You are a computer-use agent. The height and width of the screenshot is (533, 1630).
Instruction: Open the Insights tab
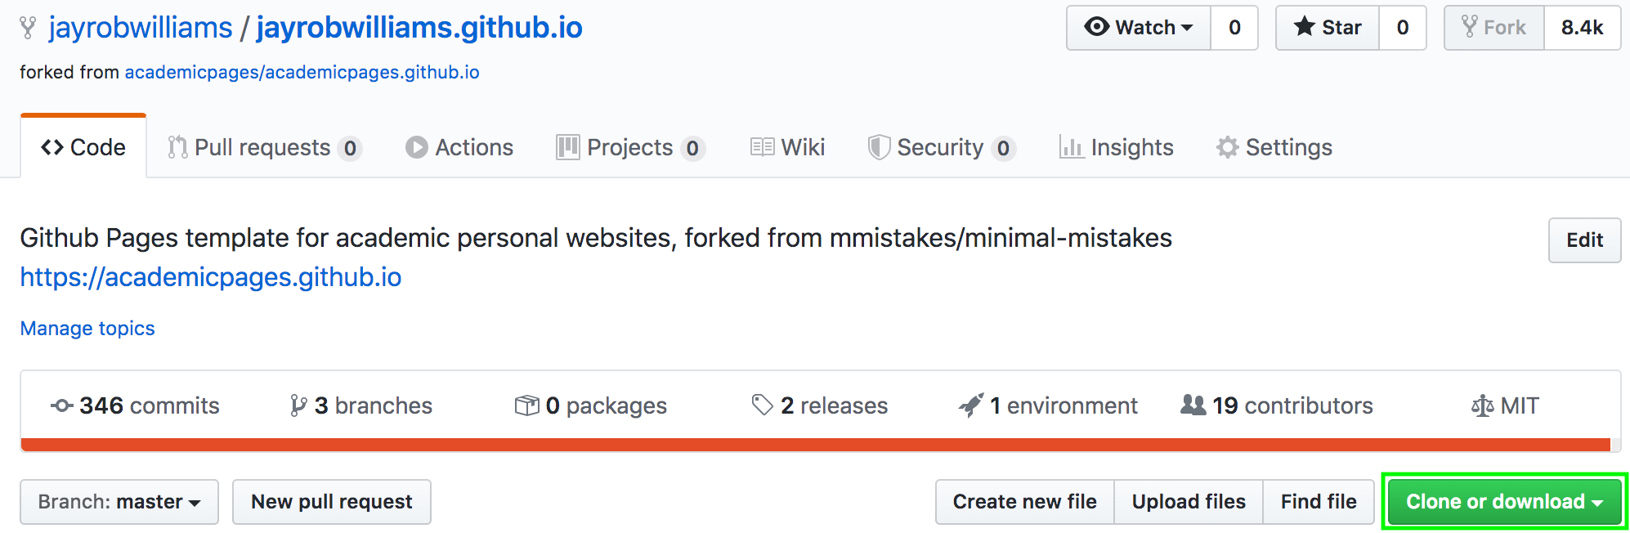(x=1117, y=147)
